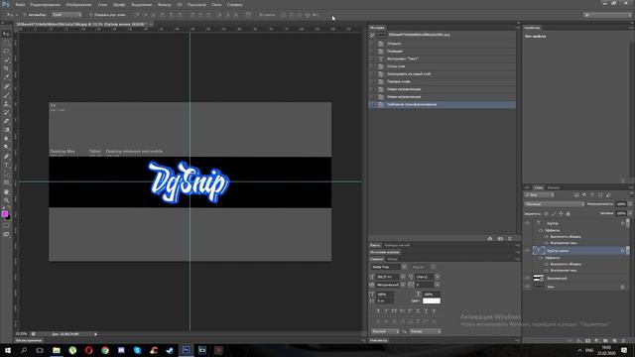Select the Rectangular Marquee tool
Screen dimensions: 635x357
coord(6,43)
